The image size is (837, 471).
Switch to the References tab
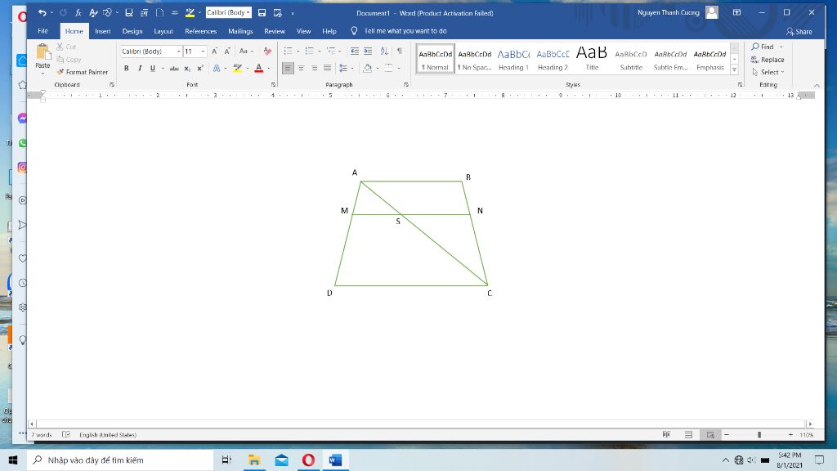[201, 31]
